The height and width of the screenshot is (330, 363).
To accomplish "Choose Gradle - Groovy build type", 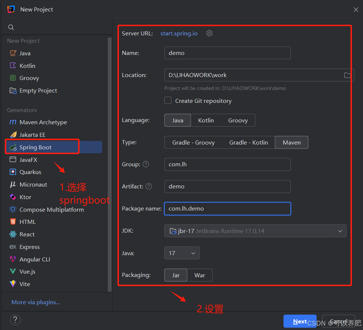I will 193,142.
